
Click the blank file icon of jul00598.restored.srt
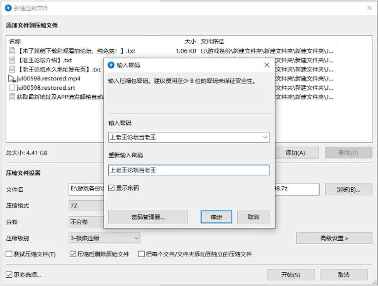(12, 88)
